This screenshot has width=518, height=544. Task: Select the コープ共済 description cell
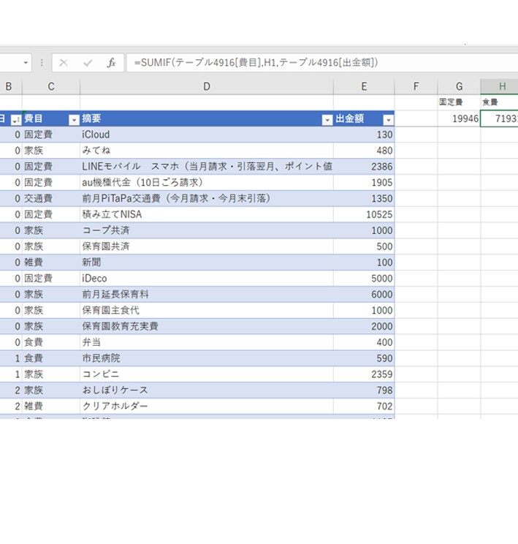tap(207, 230)
